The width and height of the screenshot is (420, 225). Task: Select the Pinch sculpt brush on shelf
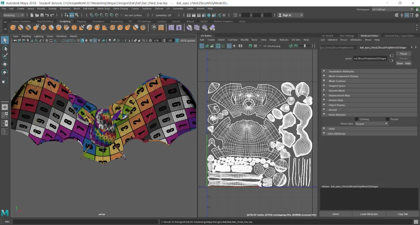pos(44,28)
